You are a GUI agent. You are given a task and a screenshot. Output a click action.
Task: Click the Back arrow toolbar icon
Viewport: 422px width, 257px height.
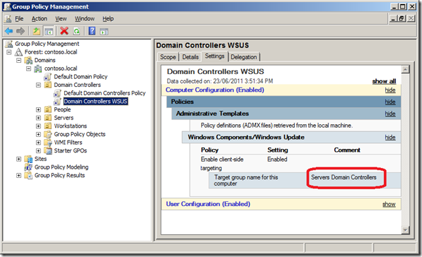click(9, 31)
